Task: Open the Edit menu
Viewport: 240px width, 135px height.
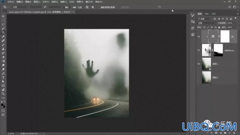Action: click(x=20, y=2)
